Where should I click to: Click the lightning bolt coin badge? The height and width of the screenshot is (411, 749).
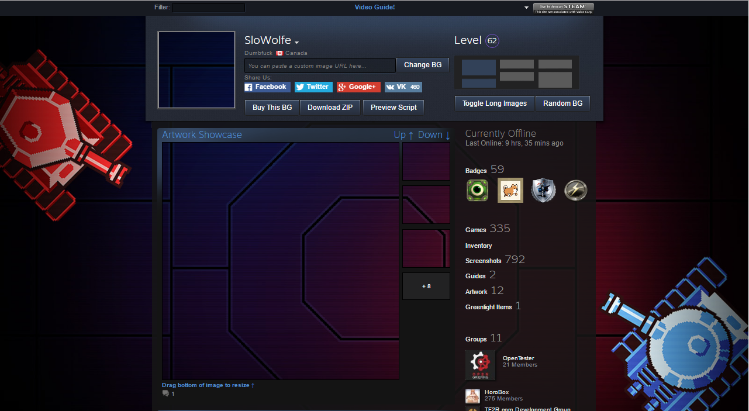[x=576, y=191]
